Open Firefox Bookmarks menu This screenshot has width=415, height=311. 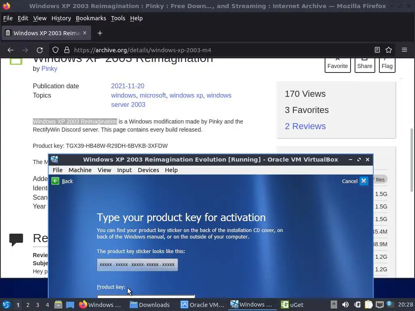pyautogui.click(x=91, y=18)
